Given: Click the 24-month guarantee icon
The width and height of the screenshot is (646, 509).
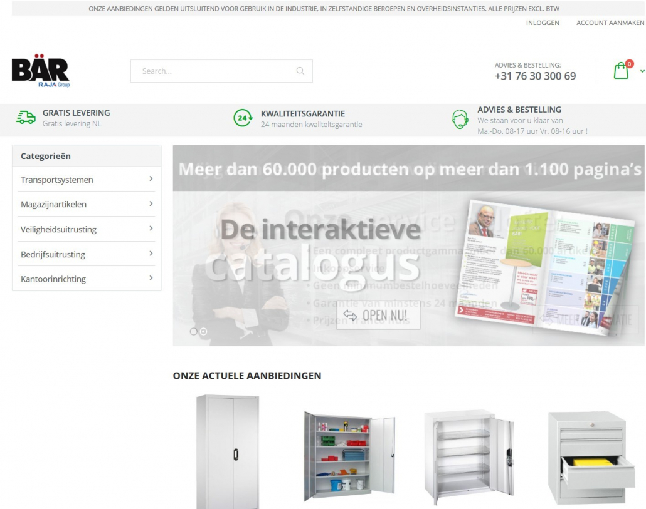Looking at the screenshot, I should tap(243, 118).
